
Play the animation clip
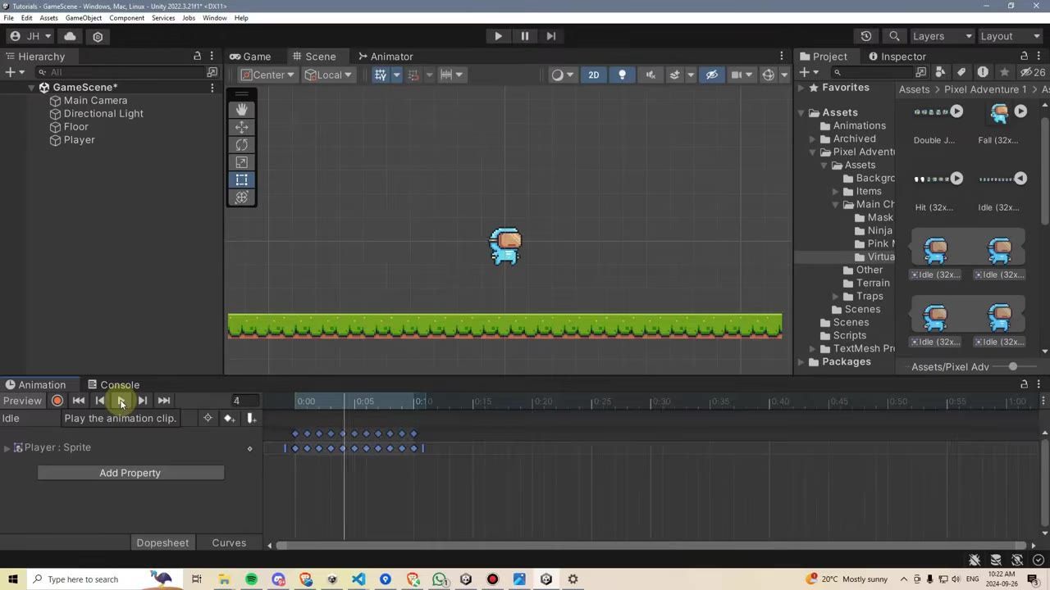coord(121,401)
